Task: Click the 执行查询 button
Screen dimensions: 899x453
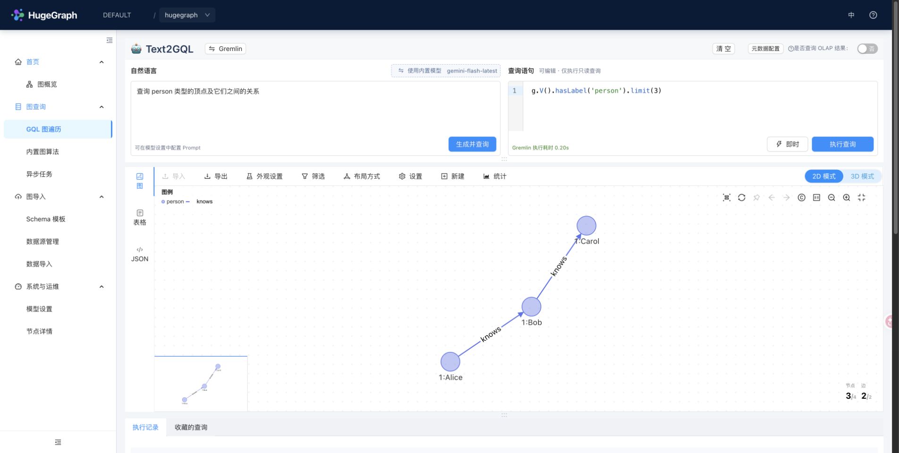Action: tap(843, 144)
